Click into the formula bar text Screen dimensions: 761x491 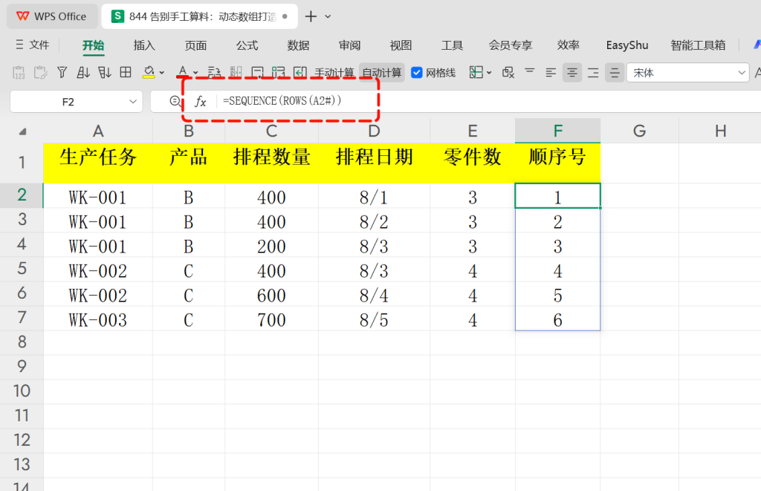(282, 101)
